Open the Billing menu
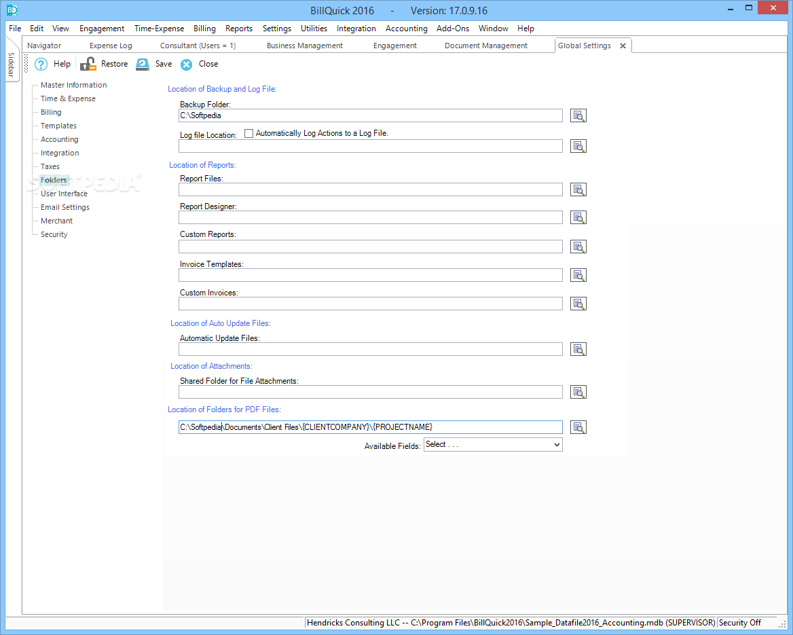The height and width of the screenshot is (635, 793). (204, 29)
